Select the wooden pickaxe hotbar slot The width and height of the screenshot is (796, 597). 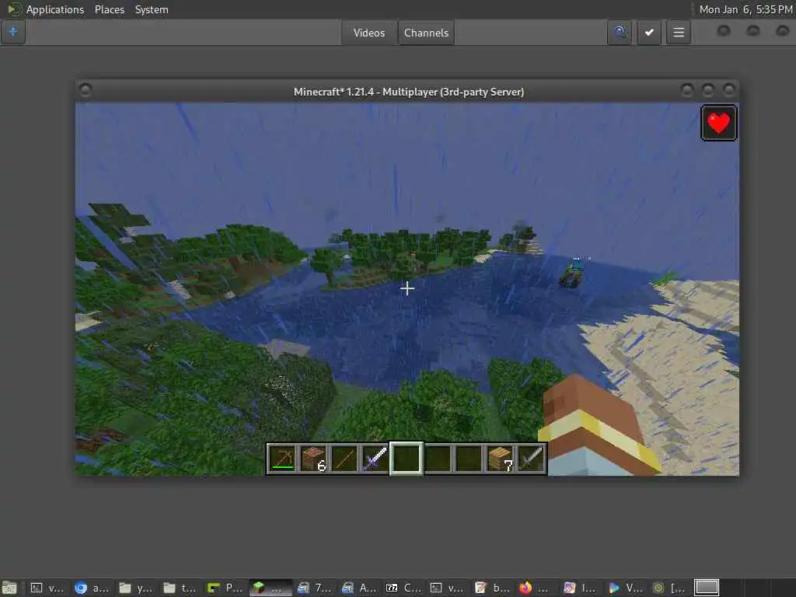point(282,459)
